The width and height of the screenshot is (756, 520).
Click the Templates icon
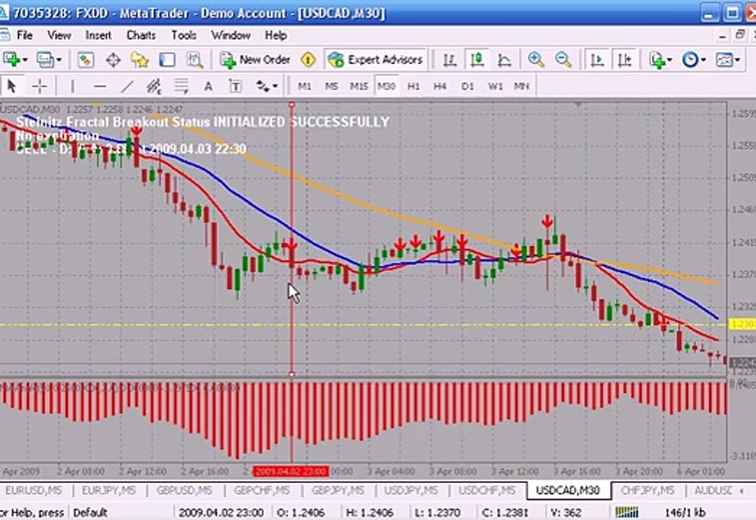pyautogui.click(x=724, y=60)
